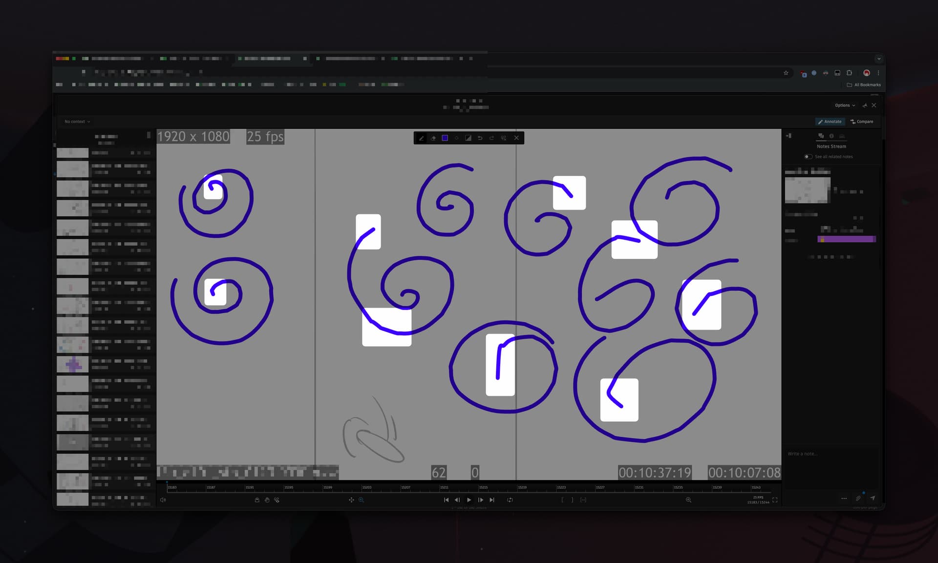Screen dimensions: 938x563
Task: Click the Annotate button
Action: pos(830,122)
